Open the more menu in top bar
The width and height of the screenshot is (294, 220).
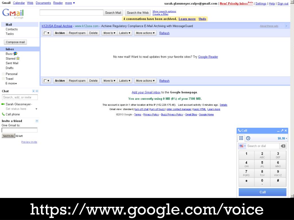(x=70, y=3)
